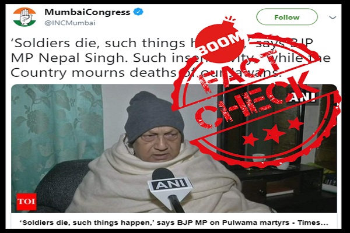
Task: Open the @INCMumbai handle
Action: 70,23
